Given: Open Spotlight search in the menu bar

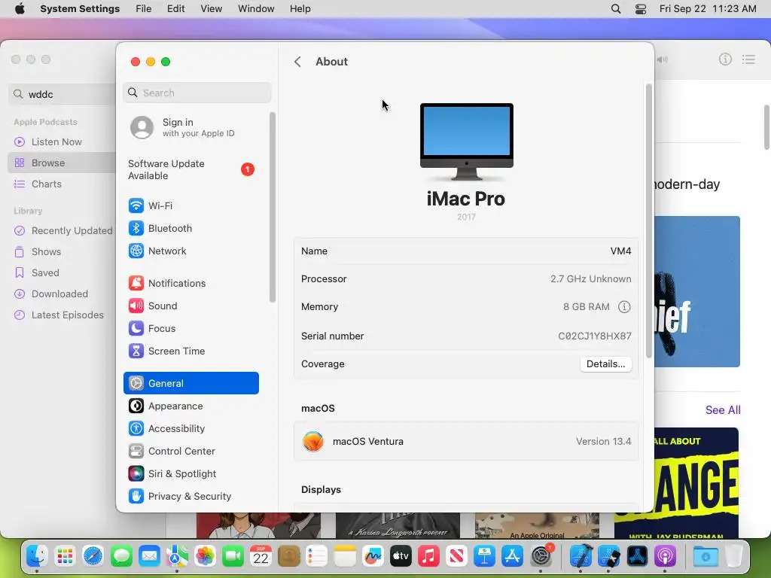Looking at the screenshot, I should click(x=616, y=9).
